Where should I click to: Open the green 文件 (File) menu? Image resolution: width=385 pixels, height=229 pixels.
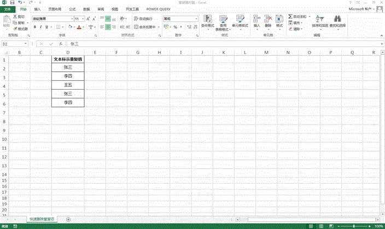(8, 9)
